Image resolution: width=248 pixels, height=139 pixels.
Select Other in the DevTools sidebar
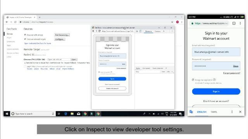click(9, 57)
